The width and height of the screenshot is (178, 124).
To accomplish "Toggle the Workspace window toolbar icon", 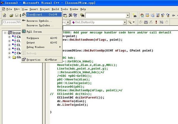I will (x=65, y=15).
